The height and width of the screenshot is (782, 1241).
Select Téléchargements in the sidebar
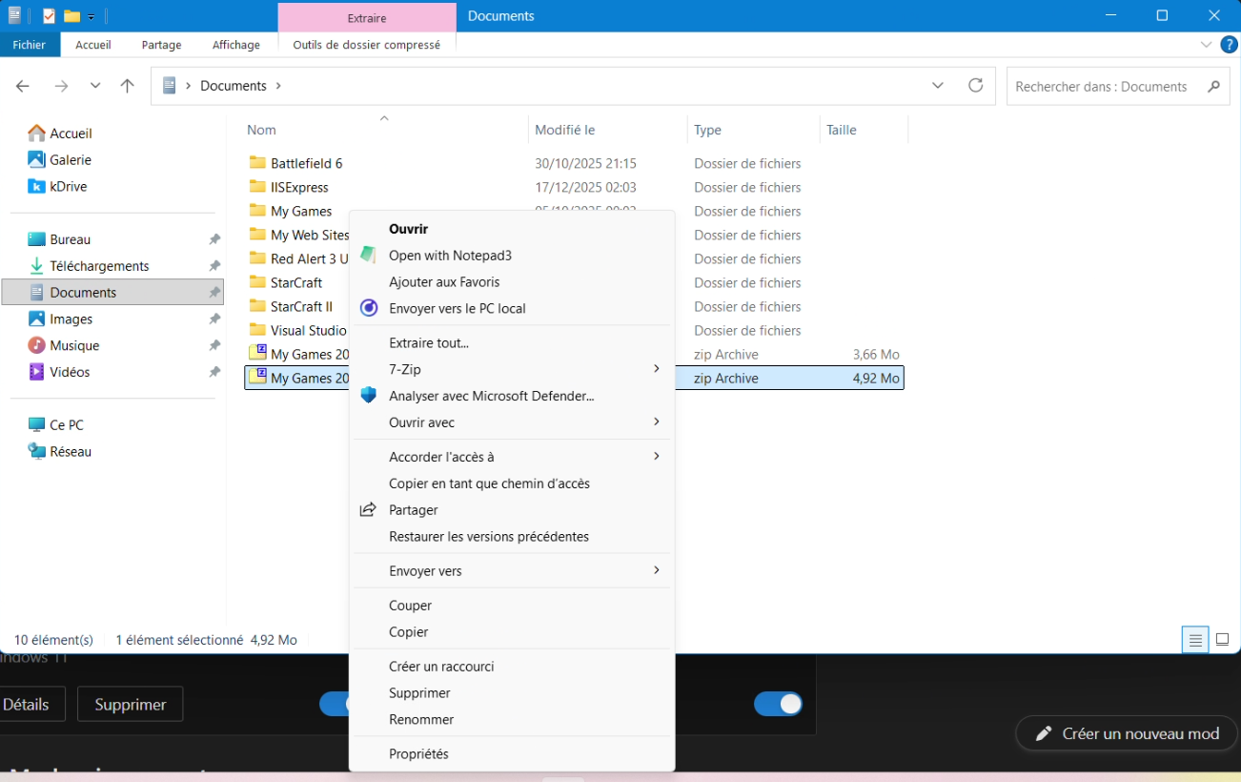pyautogui.click(x=99, y=266)
